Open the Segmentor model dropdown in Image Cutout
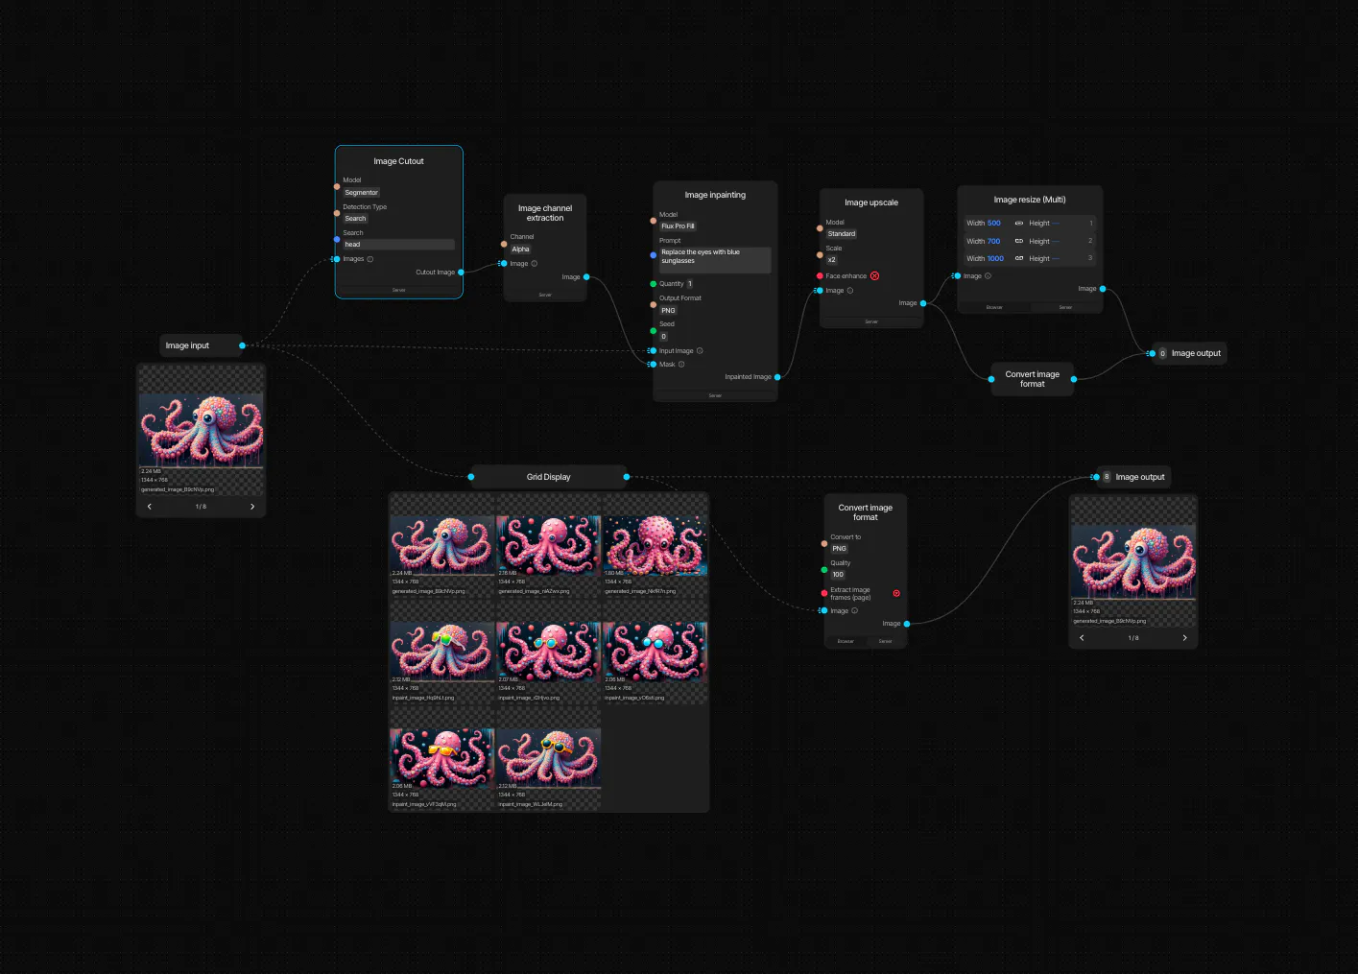The image size is (1358, 974). point(361,192)
